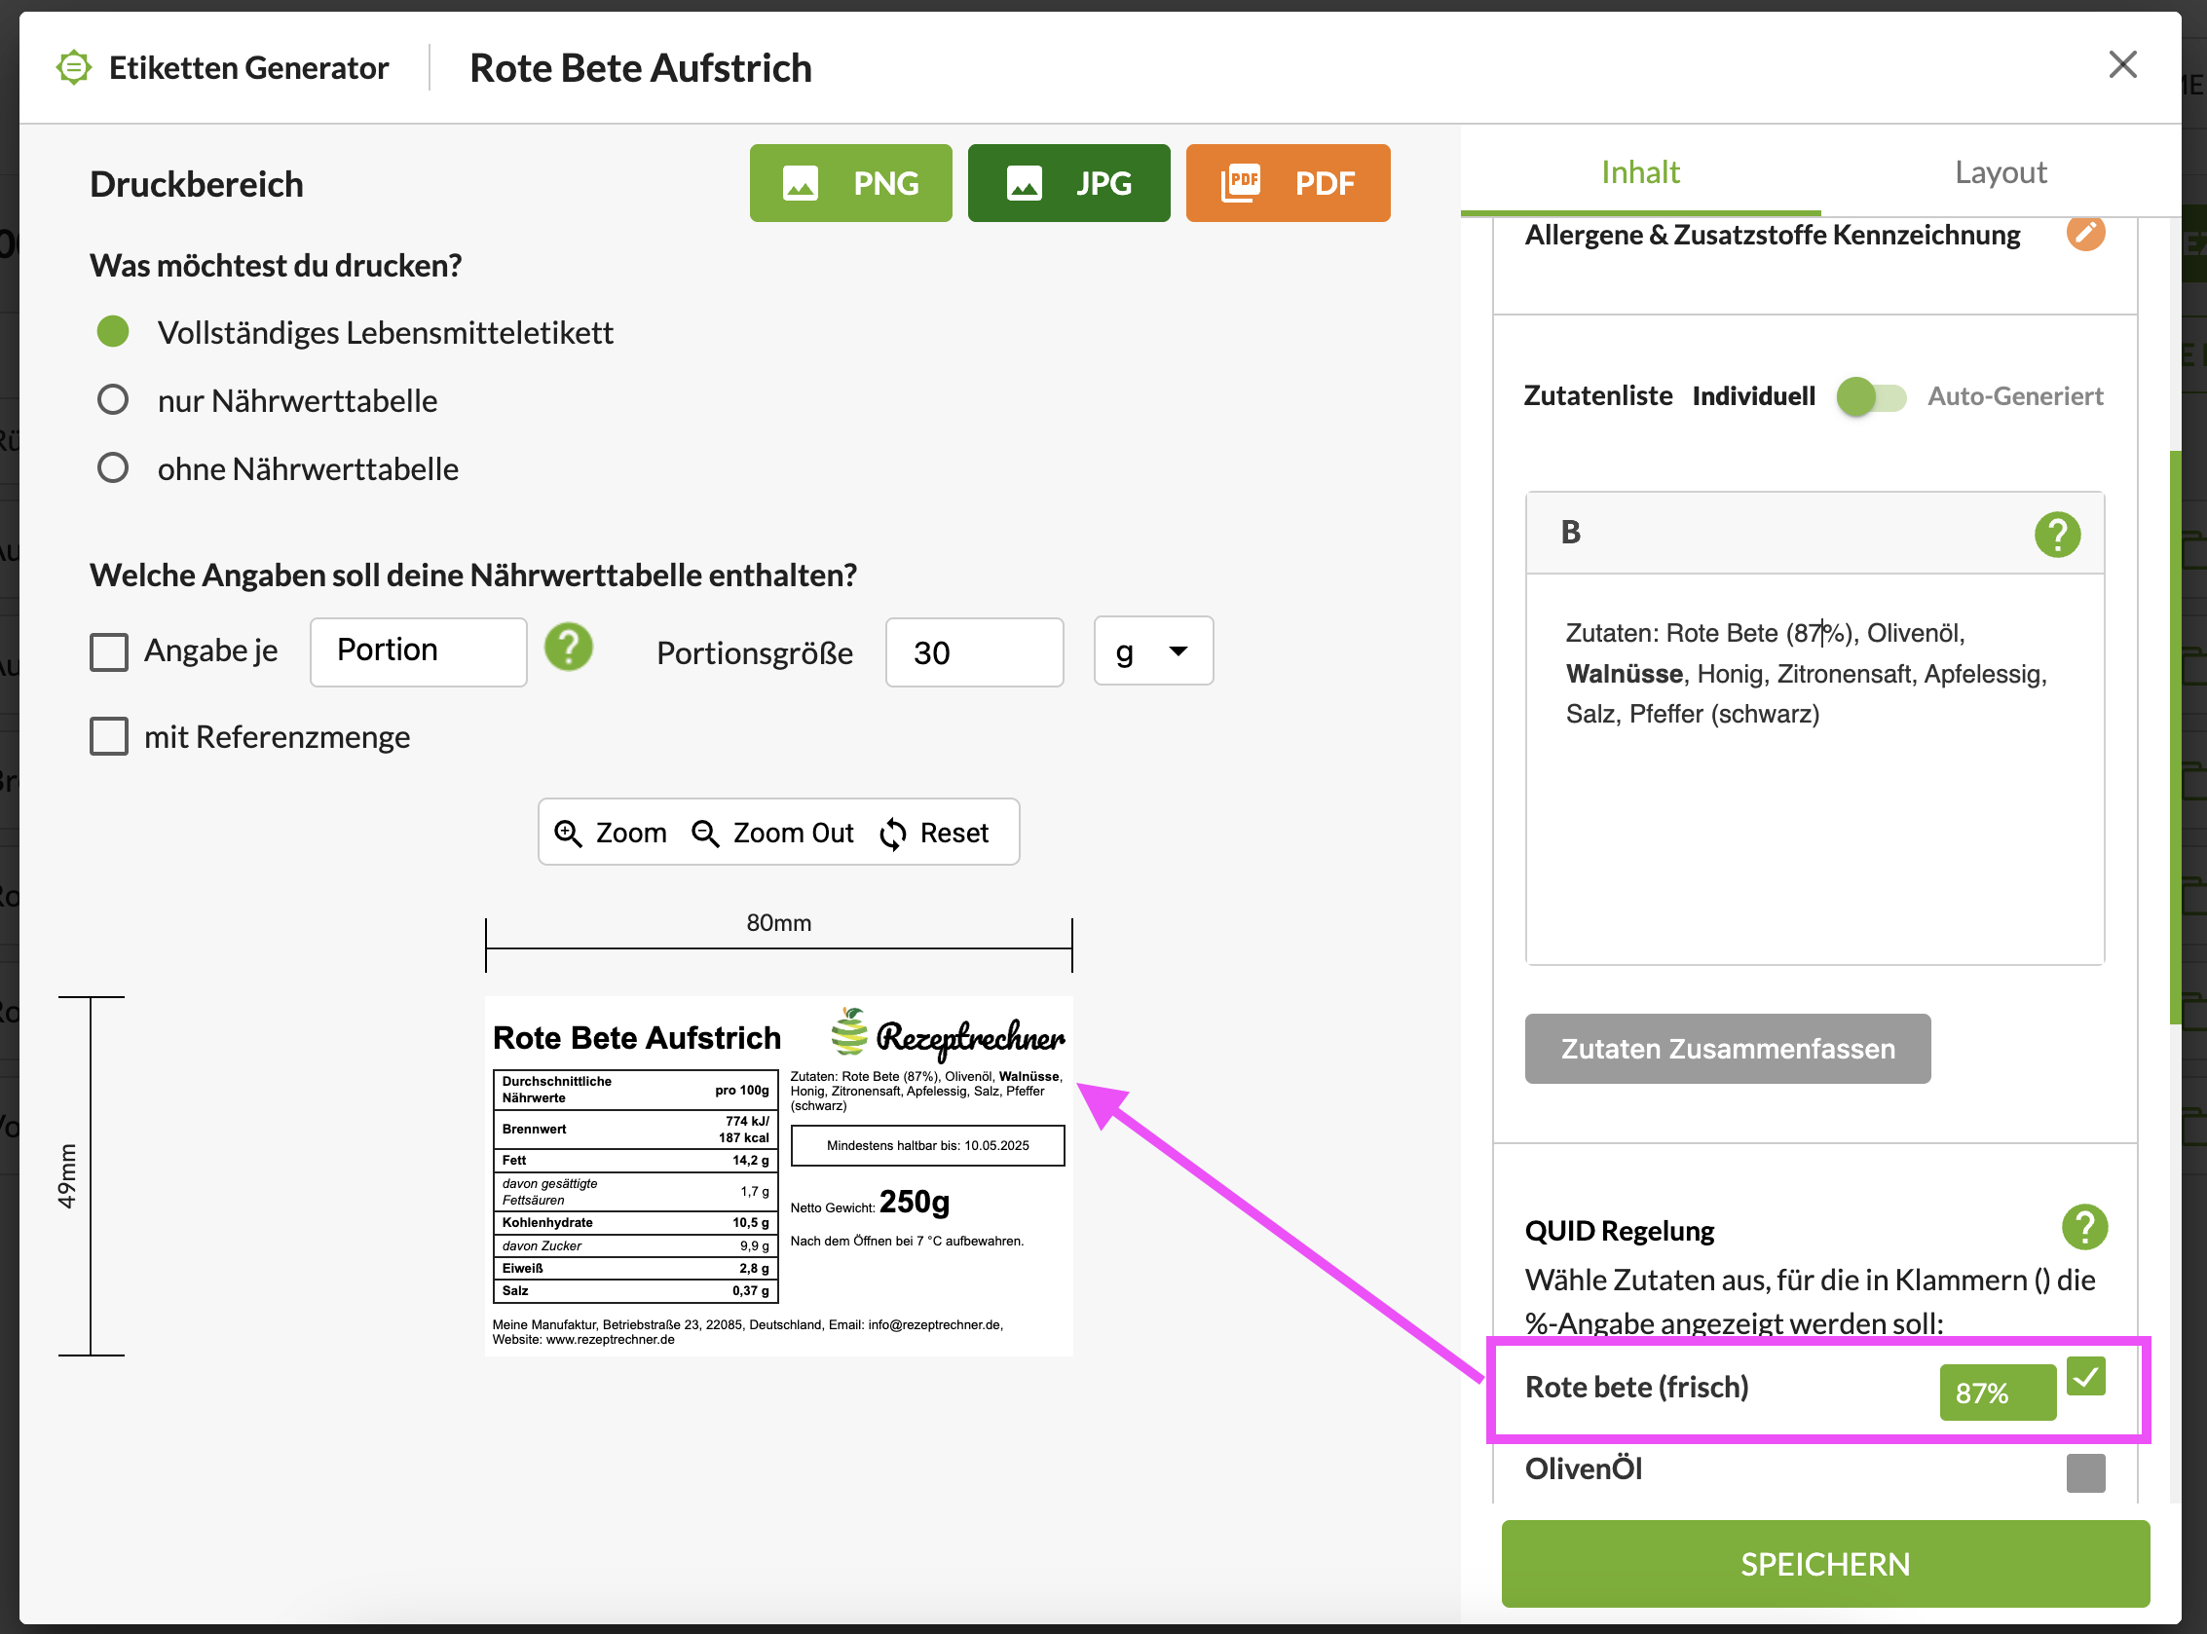Click the help icon beside Portion field
Viewport: 2207px width, 1634px height.
click(x=568, y=649)
